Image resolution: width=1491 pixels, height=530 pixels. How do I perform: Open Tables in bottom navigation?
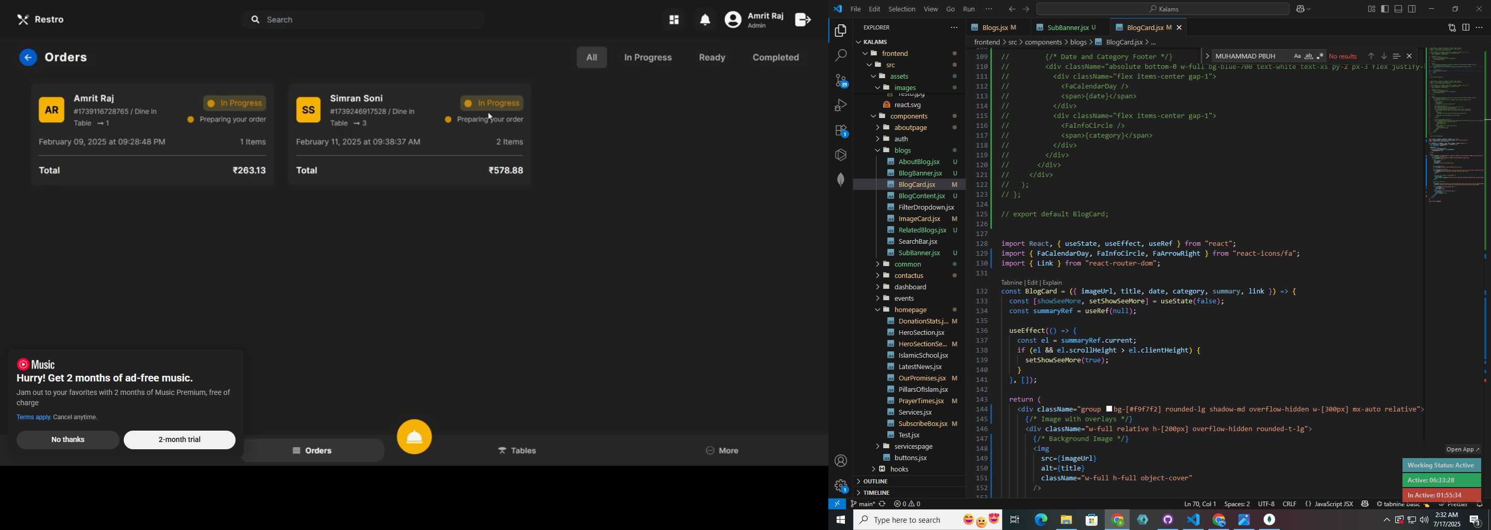518,451
